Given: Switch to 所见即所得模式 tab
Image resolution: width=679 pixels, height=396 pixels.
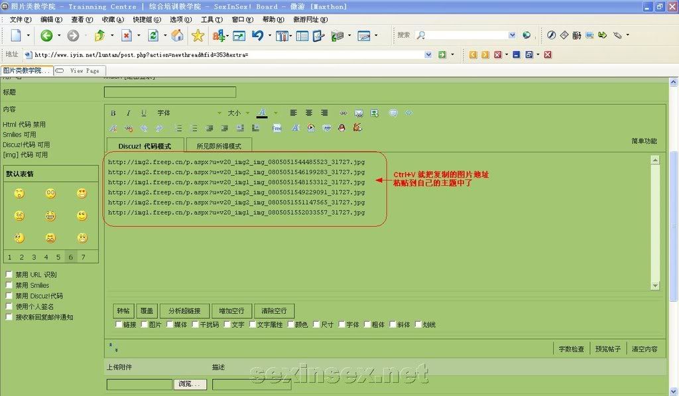Looking at the screenshot, I should pos(219,146).
